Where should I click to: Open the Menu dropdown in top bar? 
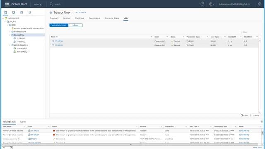point(38,4)
